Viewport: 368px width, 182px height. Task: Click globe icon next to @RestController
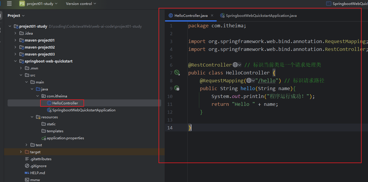235,65
